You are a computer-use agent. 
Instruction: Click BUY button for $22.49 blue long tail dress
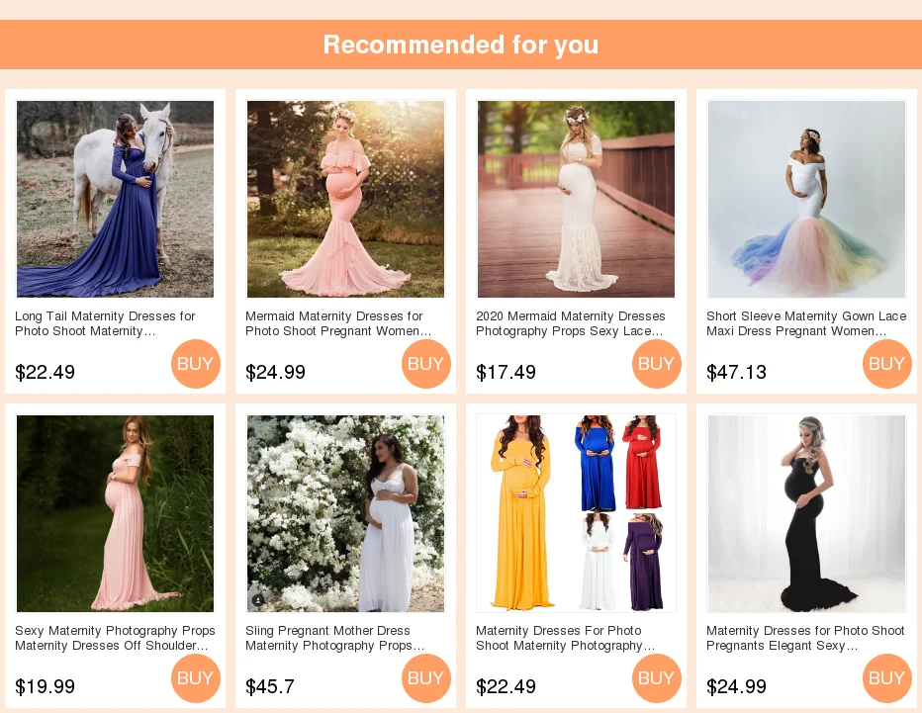pos(196,363)
